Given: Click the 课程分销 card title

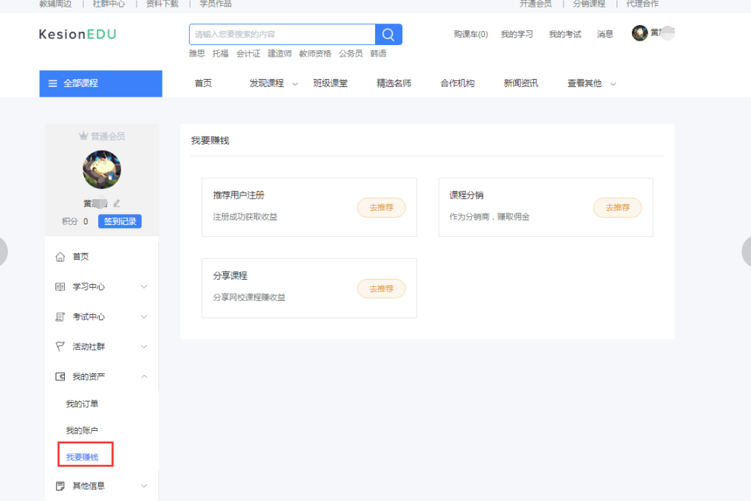Looking at the screenshot, I should (466, 196).
